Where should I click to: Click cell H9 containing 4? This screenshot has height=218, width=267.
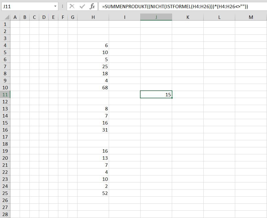[x=93, y=81]
